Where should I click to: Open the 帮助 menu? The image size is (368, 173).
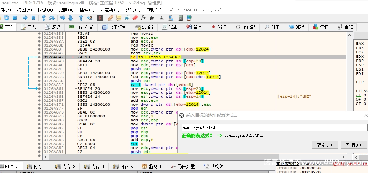pos(154,10)
